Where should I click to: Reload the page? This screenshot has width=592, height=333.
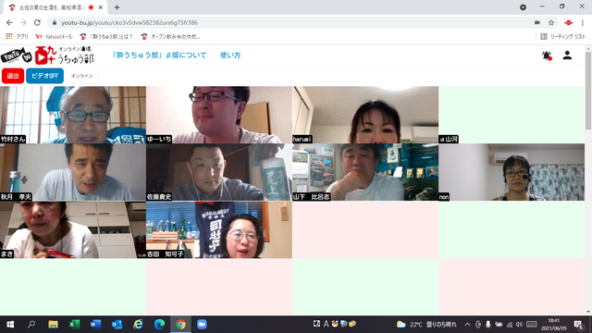click(x=37, y=22)
